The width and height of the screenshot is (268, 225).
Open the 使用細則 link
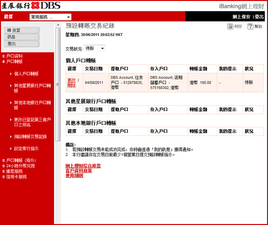coord(75,175)
